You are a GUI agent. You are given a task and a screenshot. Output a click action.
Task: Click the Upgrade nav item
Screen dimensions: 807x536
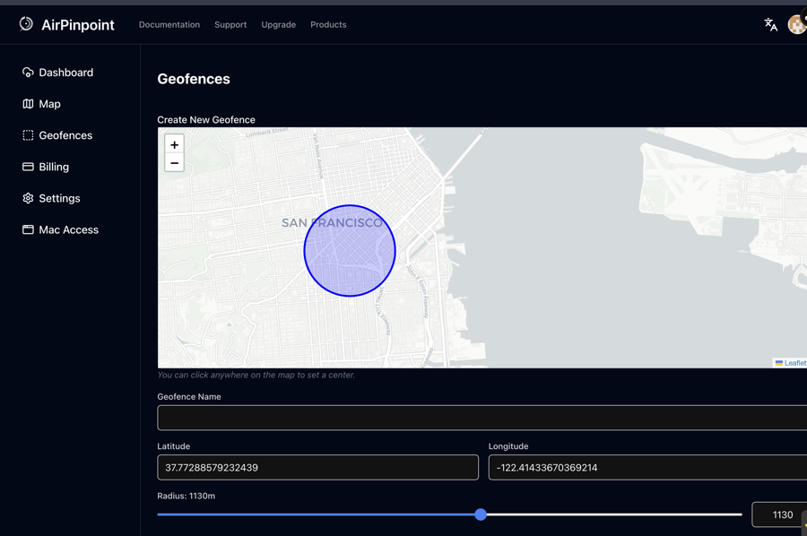278,24
